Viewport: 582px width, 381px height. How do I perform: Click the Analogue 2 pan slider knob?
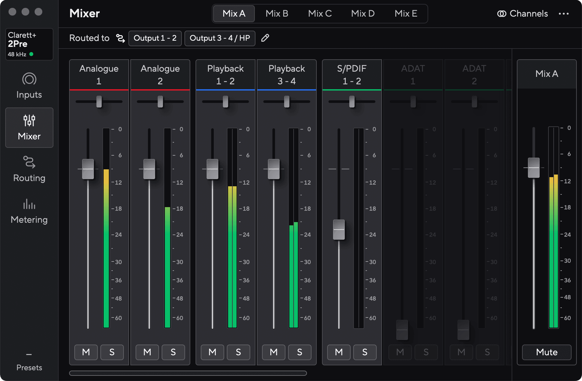click(160, 102)
